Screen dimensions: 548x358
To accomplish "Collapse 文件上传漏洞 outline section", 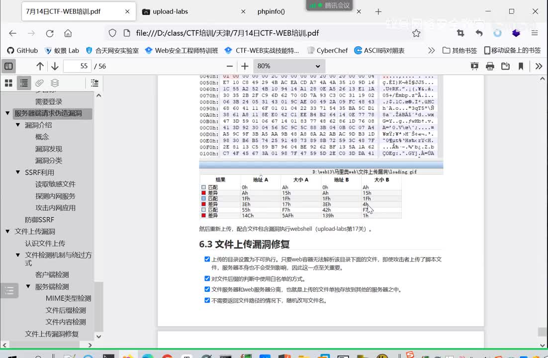I will 7,231.
